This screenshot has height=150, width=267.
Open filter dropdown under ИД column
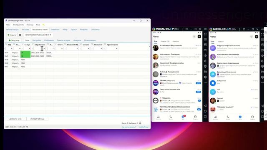click(x=12, y=49)
